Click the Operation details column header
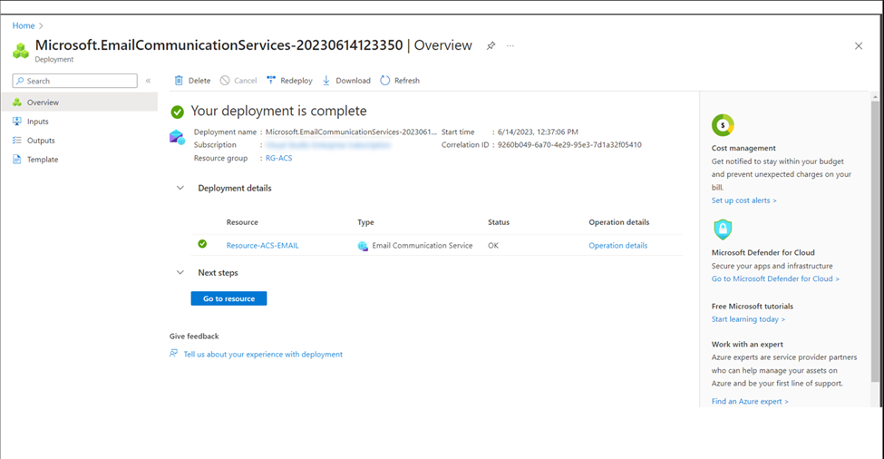This screenshot has width=884, height=459. [x=619, y=222]
